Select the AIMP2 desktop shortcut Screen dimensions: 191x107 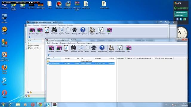pyautogui.click(x=4, y=30)
